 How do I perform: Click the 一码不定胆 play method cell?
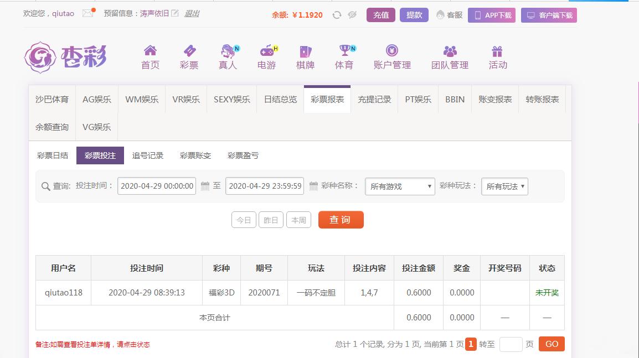(316, 293)
